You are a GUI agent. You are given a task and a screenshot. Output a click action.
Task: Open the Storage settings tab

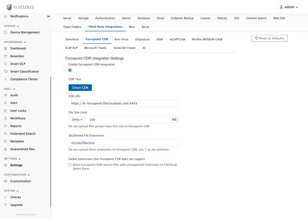tap(83, 18)
